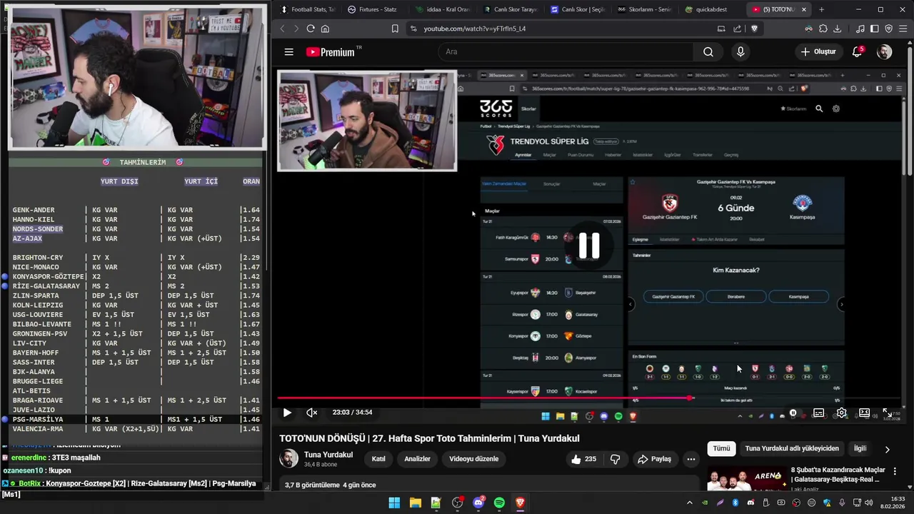
Task: Switch to quickabdest browser tab
Action: click(x=707, y=9)
